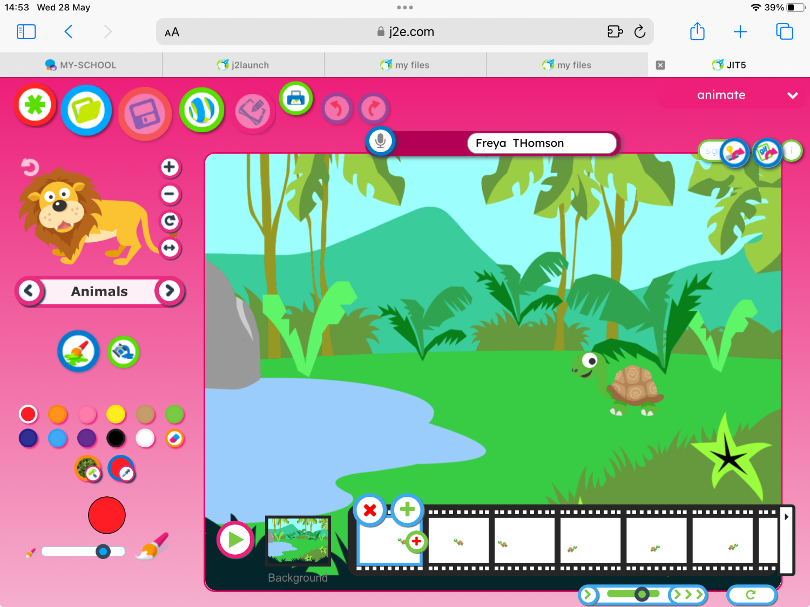Open the Safari share sheet
Image resolution: width=810 pixels, height=607 pixels.
(697, 31)
